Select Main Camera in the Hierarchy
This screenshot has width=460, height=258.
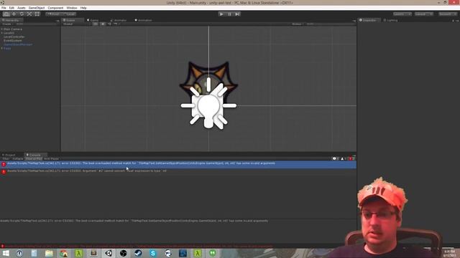[x=13, y=29]
